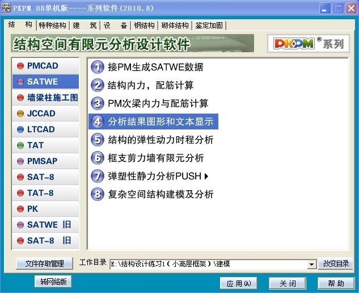Click number 7 icon for 弹塑性静力分析PUSH
Screen dimensions: 359x293
(x=98, y=176)
